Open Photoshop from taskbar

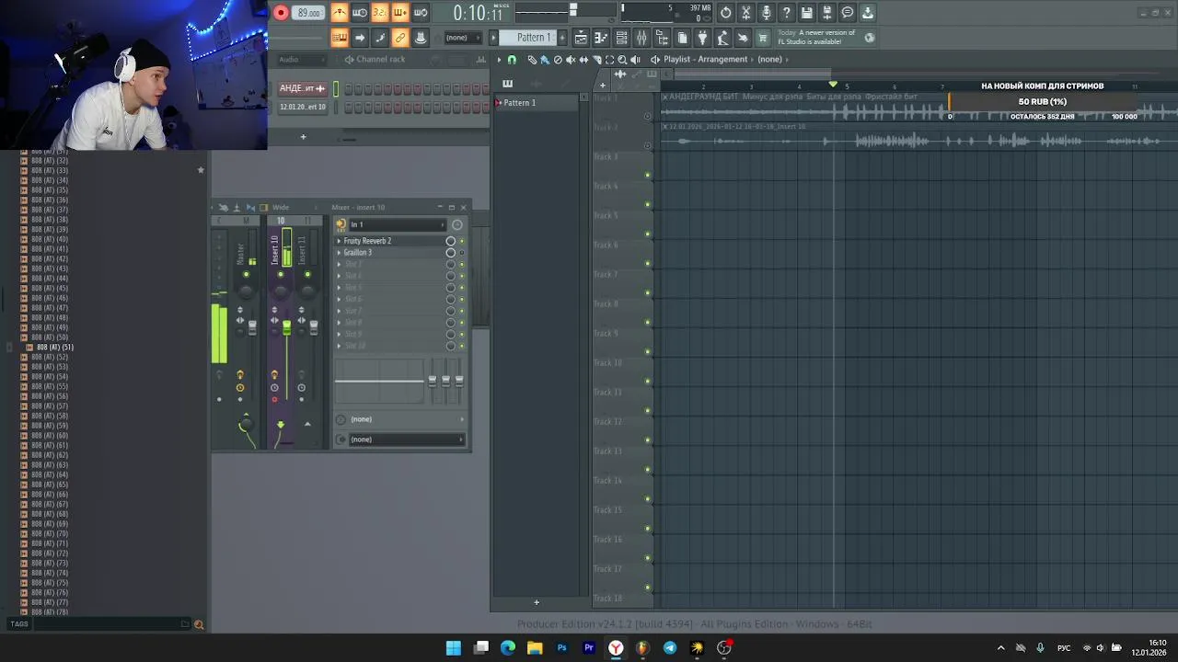pos(561,648)
